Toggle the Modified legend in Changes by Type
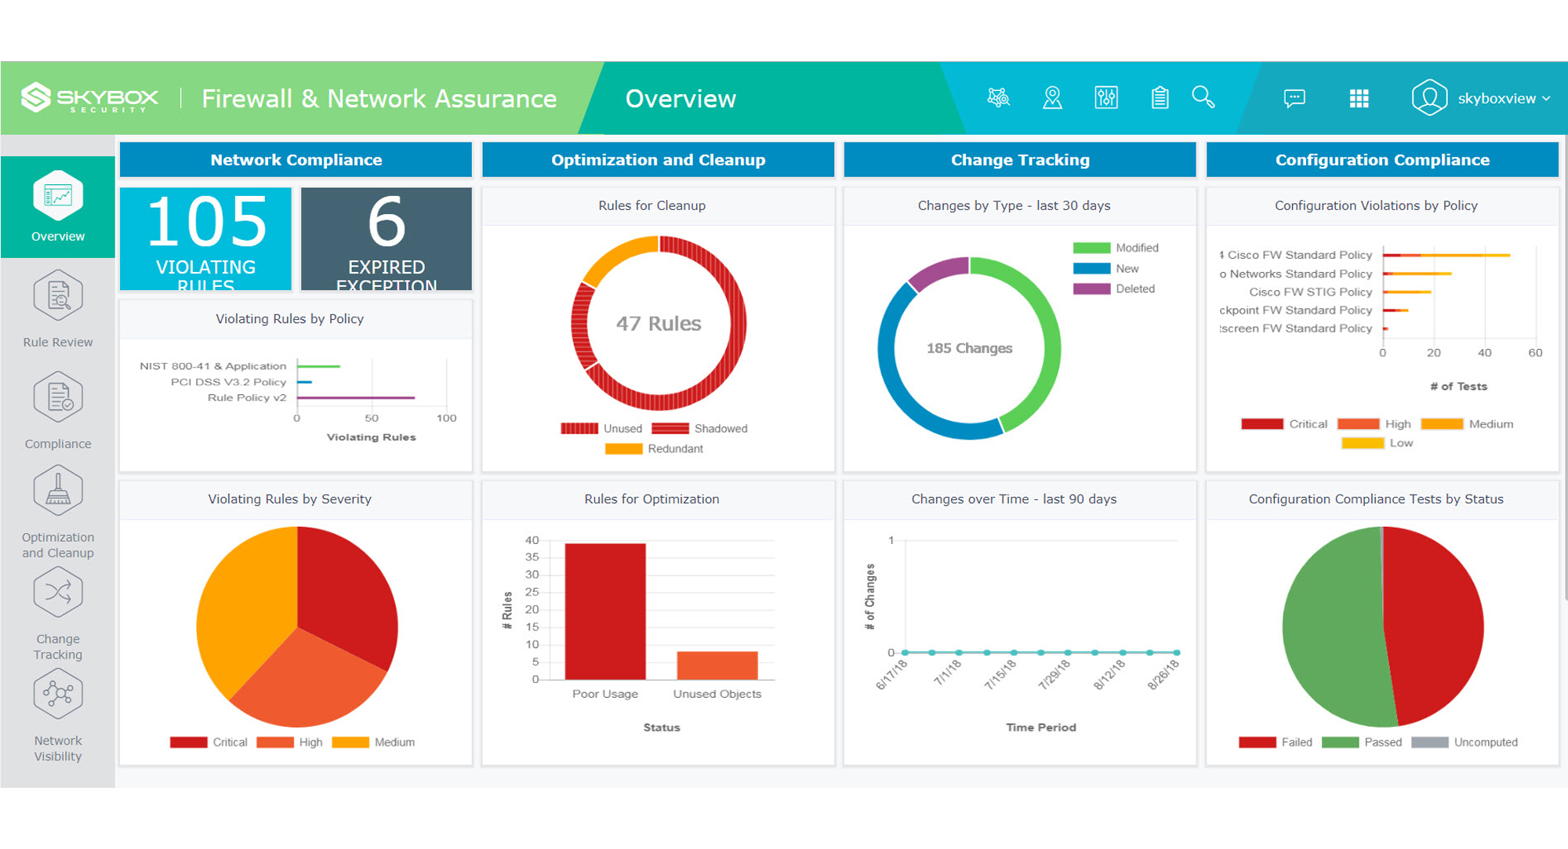This screenshot has height=849, width=1568. point(1116,247)
